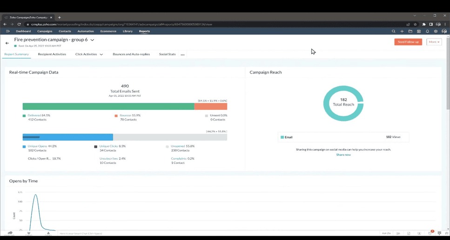Click the green Delivered bar segment
This screenshot has height=240, width=450.
[x=108, y=107]
